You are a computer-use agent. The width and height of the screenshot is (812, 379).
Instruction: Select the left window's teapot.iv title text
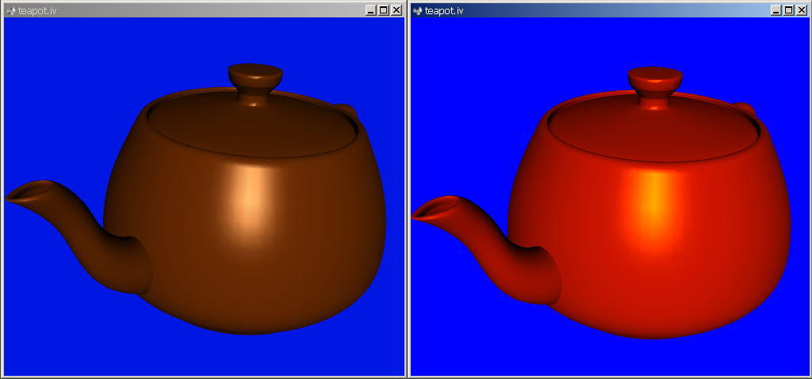36,10
